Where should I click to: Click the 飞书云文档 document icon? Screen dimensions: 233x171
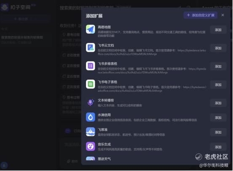[90, 48]
